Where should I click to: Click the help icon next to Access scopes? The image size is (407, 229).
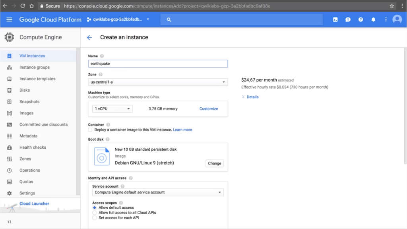tap(121, 203)
